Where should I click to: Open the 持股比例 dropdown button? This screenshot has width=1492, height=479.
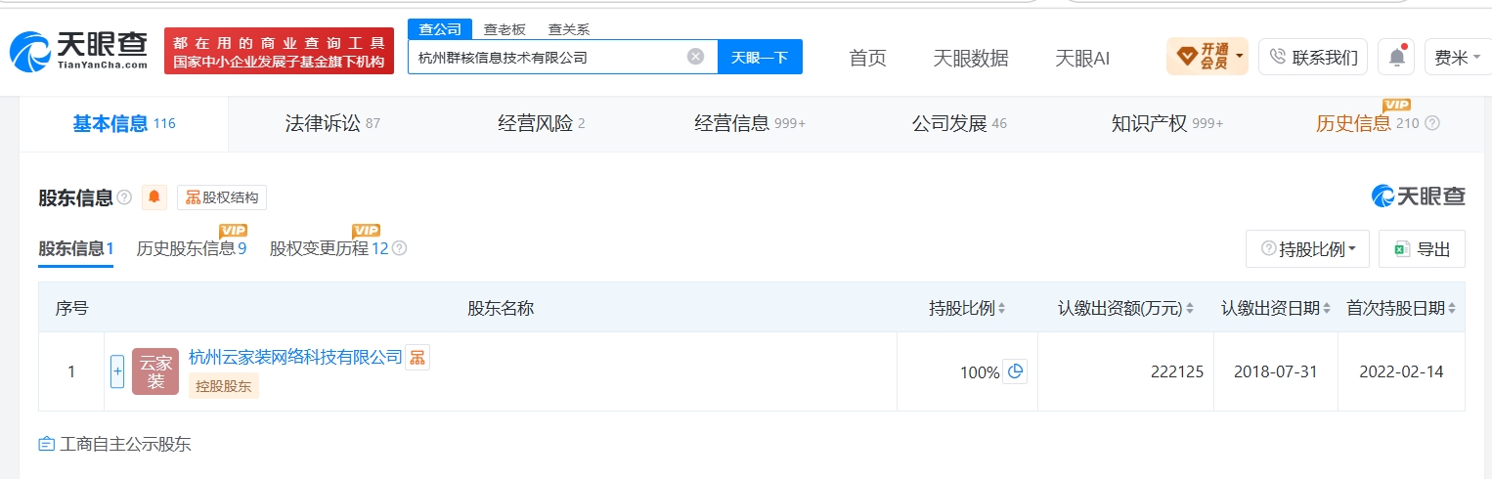pos(1307,249)
